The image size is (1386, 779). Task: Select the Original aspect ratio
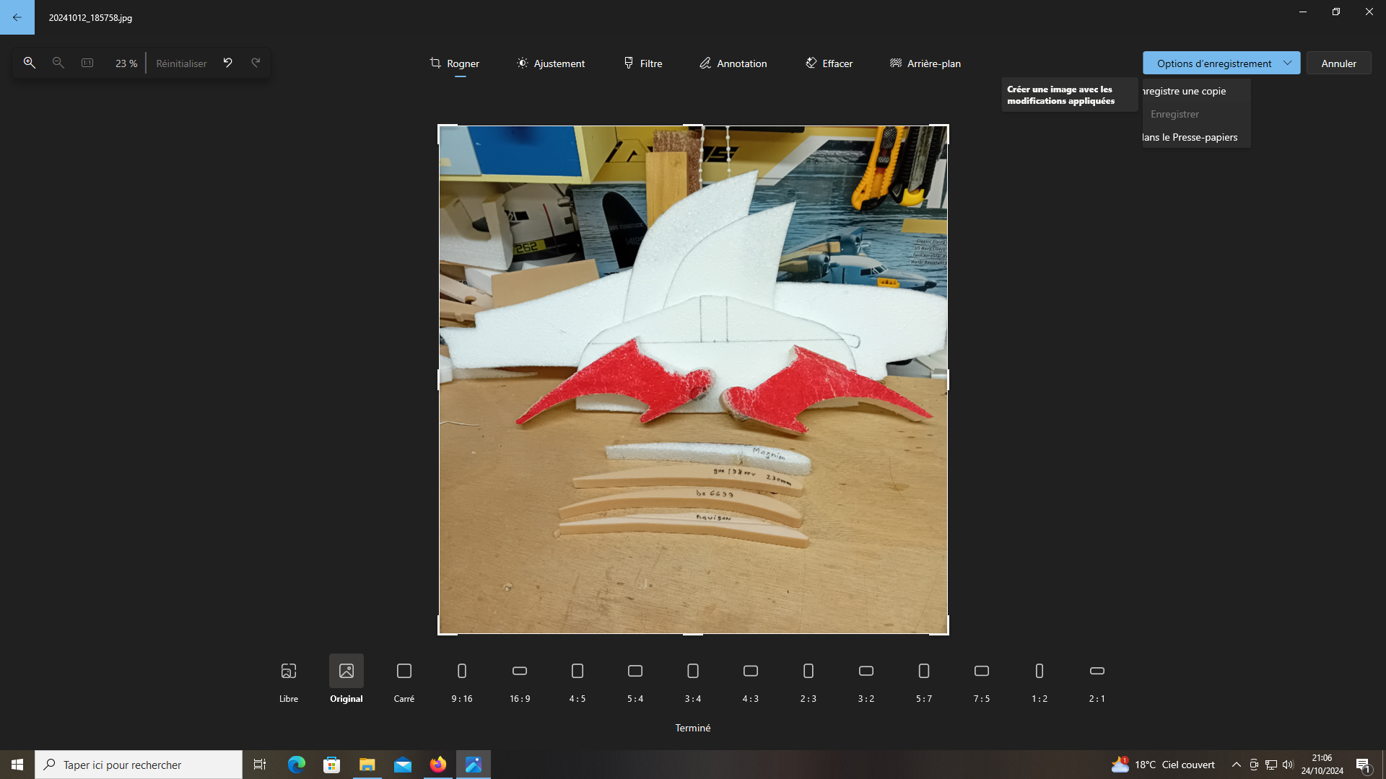(x=346, y=681)
